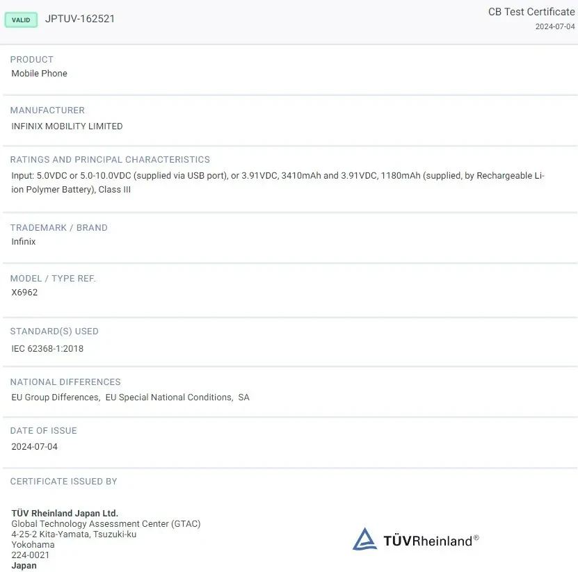Screen dimensions: 578x572
Task: Click the green VALID status badge
Action: [21, 20]
